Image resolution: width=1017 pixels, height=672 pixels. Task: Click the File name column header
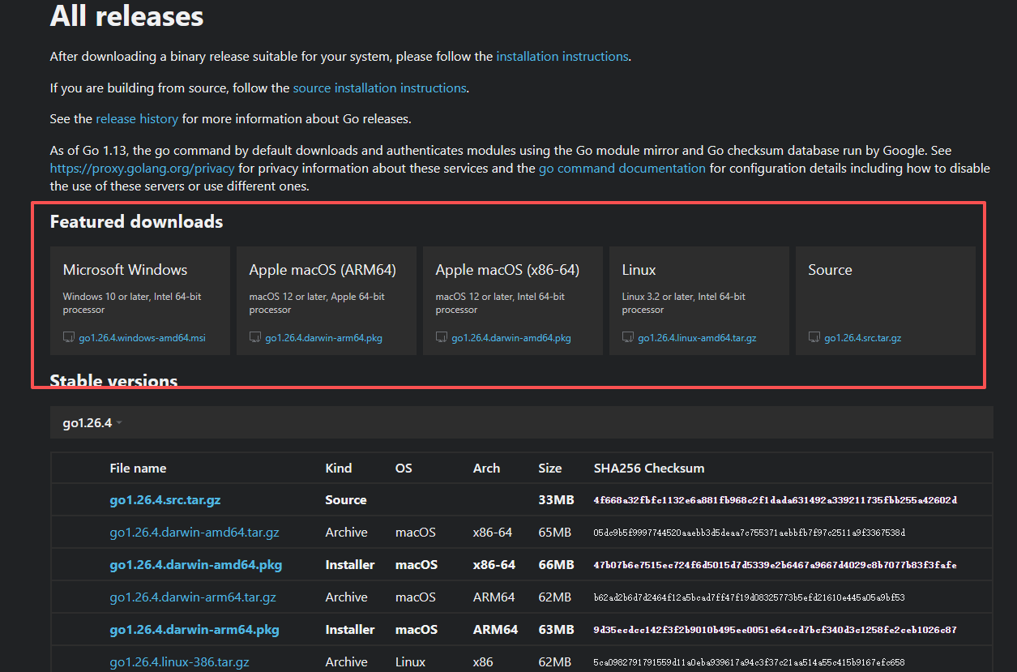pos(138,468)
